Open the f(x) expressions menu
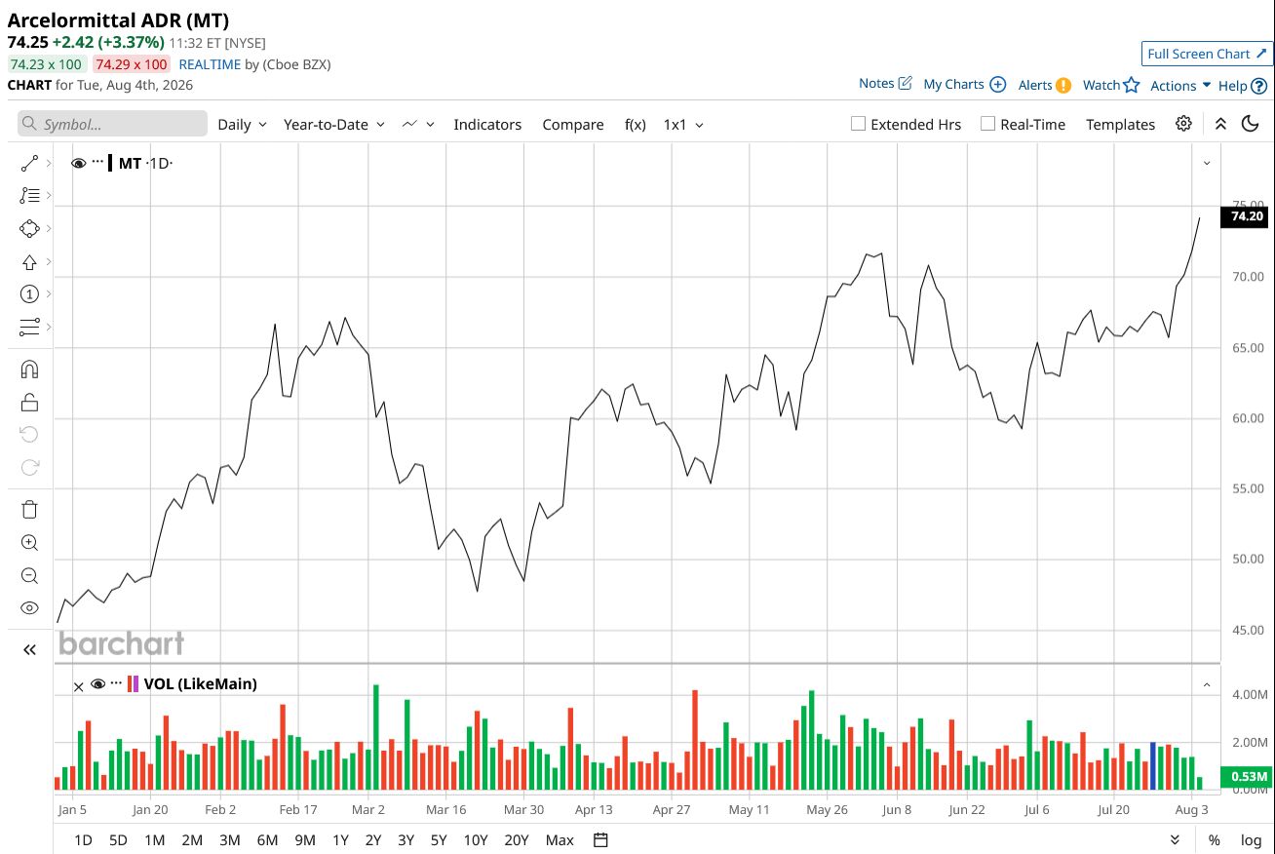 coord(635,124)
